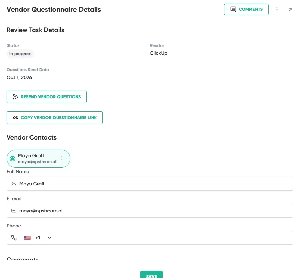
Task: Click the Full Name input field
Action: click(149, 184)
